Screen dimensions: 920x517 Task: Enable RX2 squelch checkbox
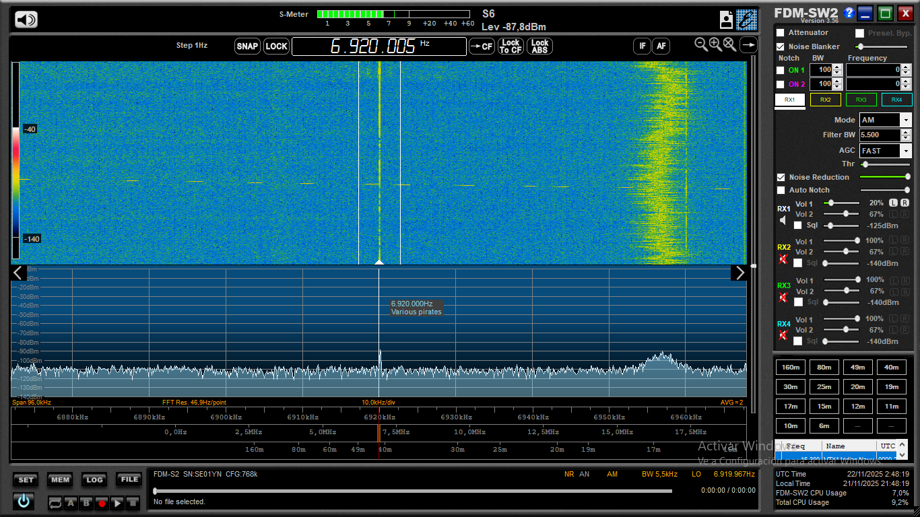[x=798, y=263]
